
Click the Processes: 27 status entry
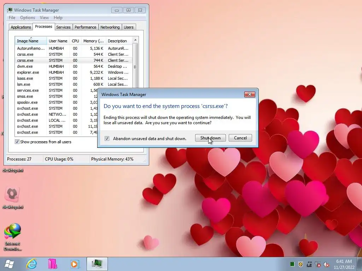coord(19,159)
